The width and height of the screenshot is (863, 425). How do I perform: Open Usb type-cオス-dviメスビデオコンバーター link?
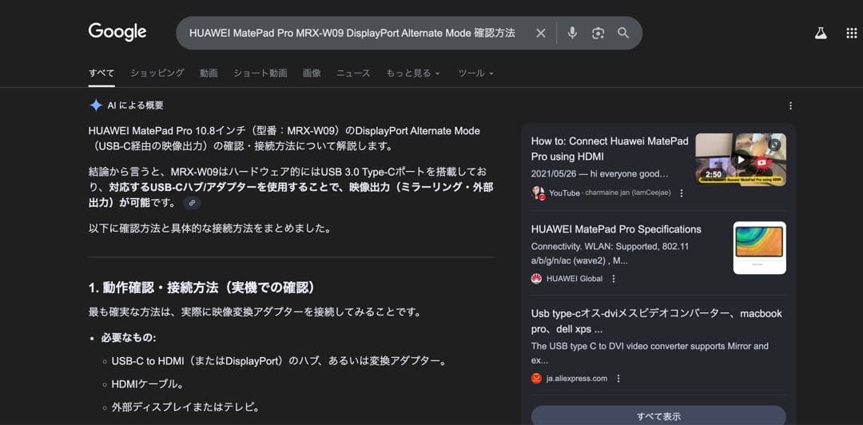[657, 321]
